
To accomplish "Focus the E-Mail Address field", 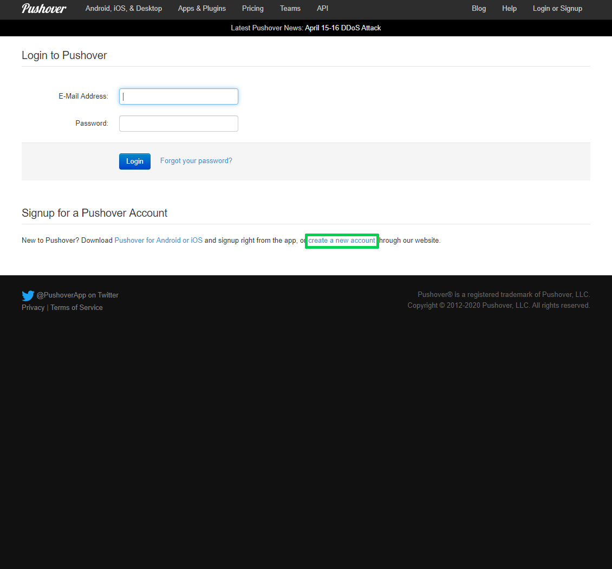I will 178,96.
